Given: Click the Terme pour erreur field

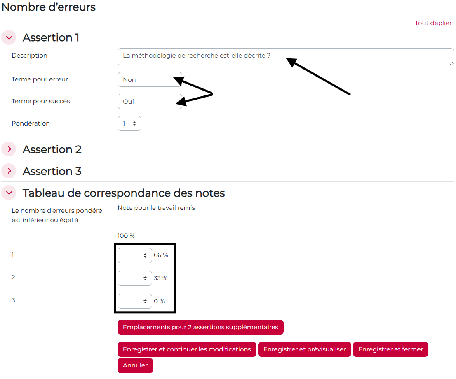Looking at the screenshot, I should click(x=149, y=80).
